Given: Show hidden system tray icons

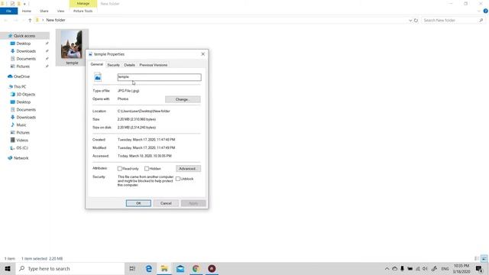Looking at the screenshot, I should pos(387,268).
